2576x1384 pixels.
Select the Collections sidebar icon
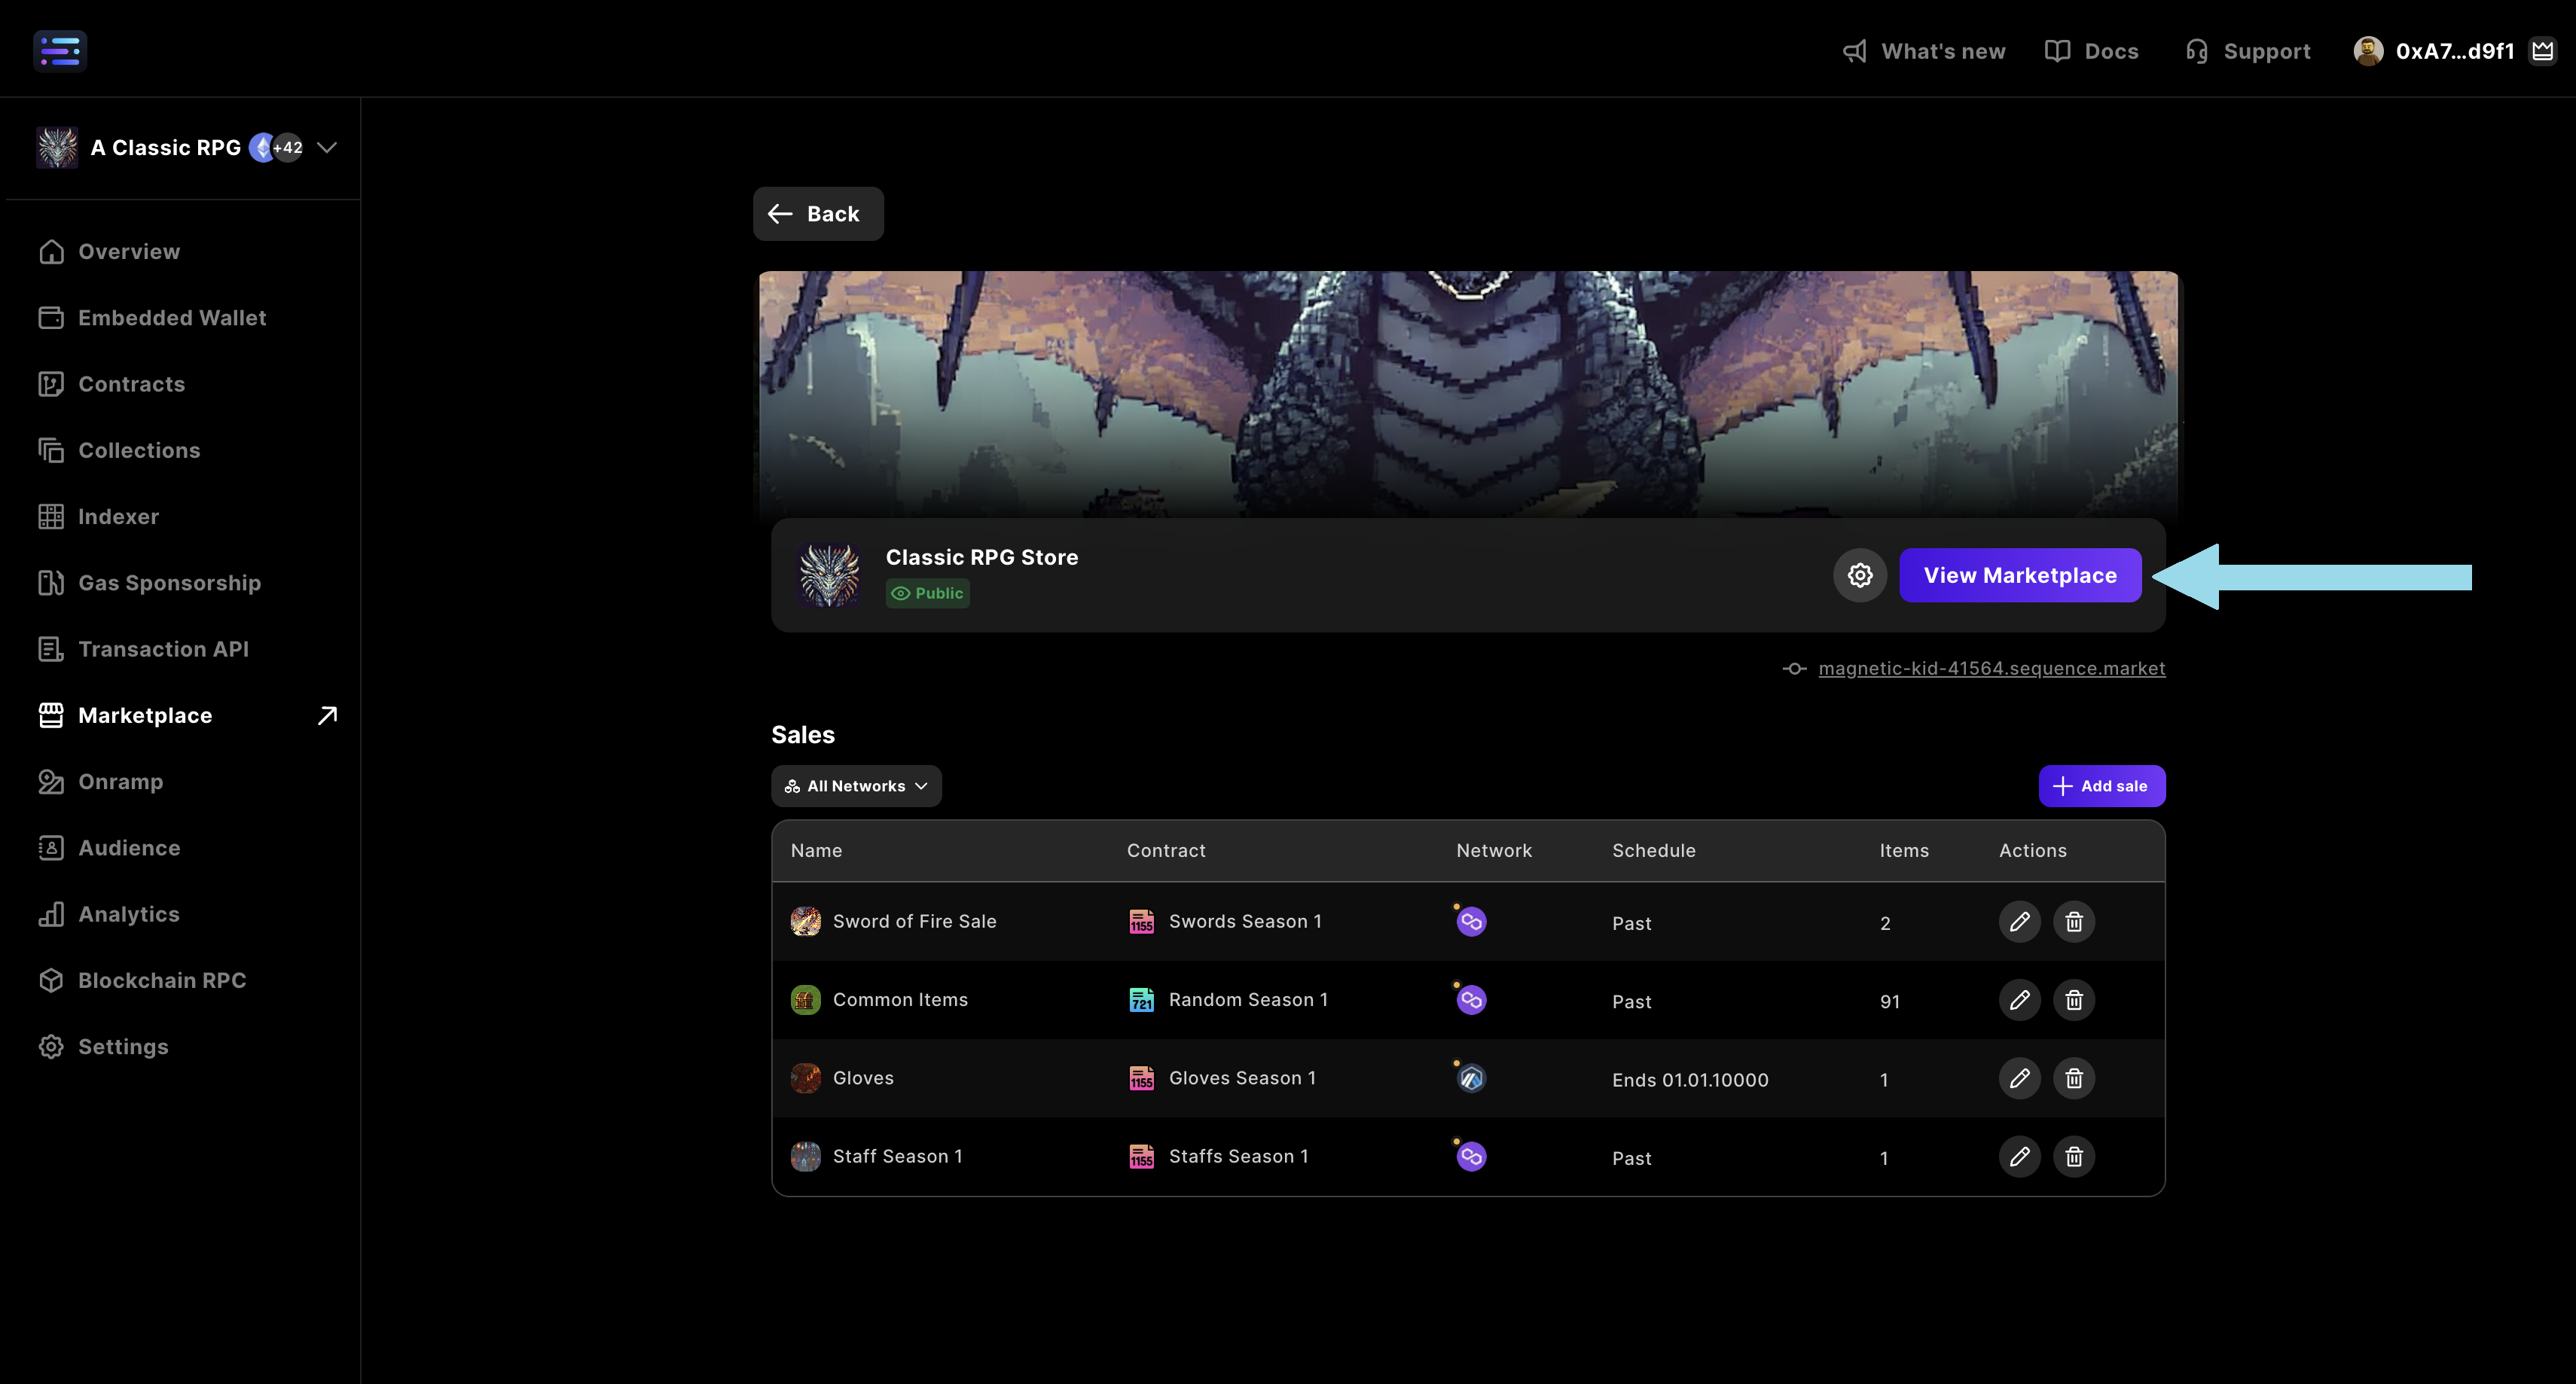click(52, 450)
